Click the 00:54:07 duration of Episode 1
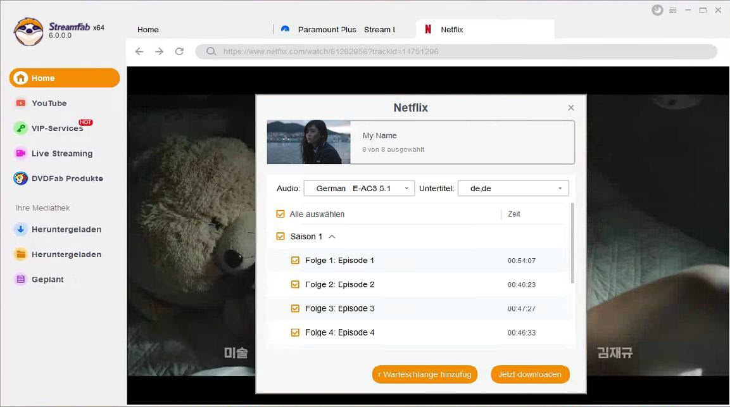This screenshot has width=730, height=407. [x=522, y=260]
